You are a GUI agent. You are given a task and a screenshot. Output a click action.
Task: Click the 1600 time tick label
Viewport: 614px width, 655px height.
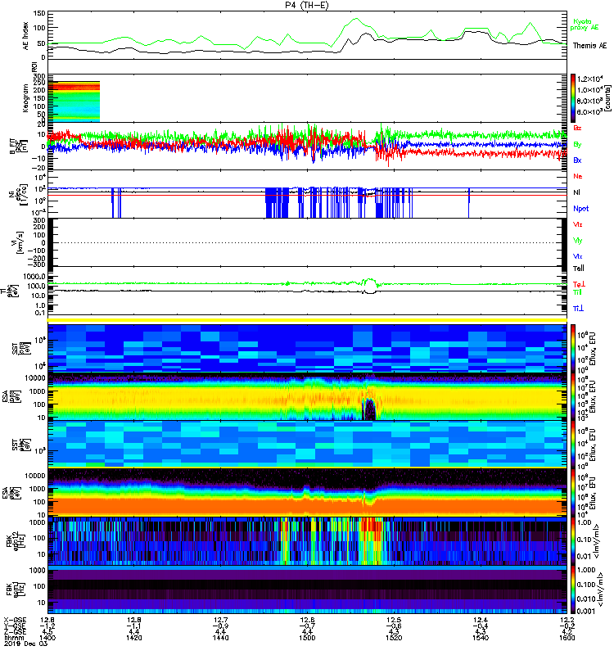(x=567, y=638)
